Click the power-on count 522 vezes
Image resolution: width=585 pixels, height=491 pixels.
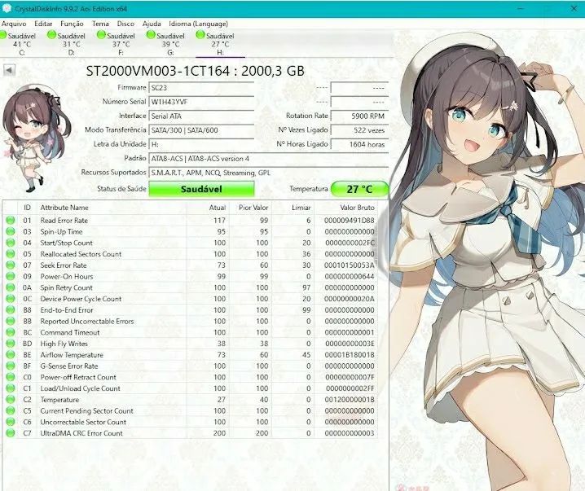(x=359, y=130)
